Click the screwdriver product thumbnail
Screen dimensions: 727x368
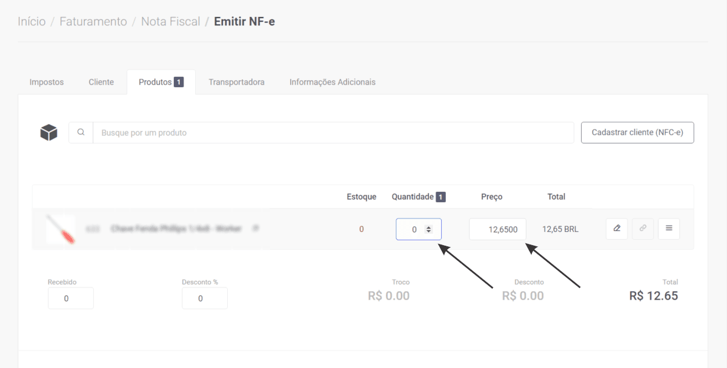coord(61,229)
